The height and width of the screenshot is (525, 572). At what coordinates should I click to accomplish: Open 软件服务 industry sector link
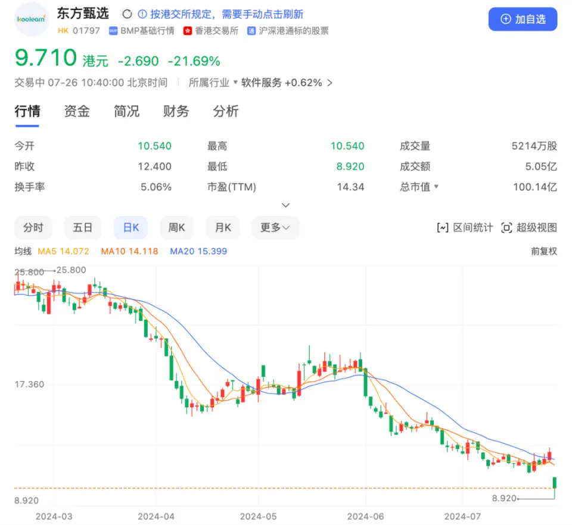coord(261,83)
